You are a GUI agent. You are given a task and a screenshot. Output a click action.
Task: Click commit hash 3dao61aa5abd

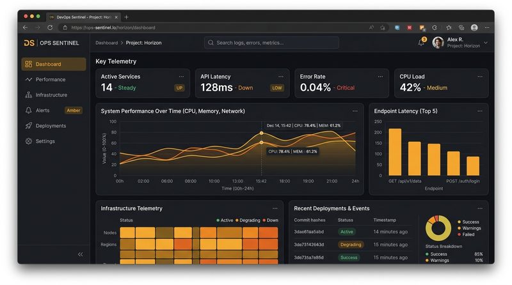point(309,232)
